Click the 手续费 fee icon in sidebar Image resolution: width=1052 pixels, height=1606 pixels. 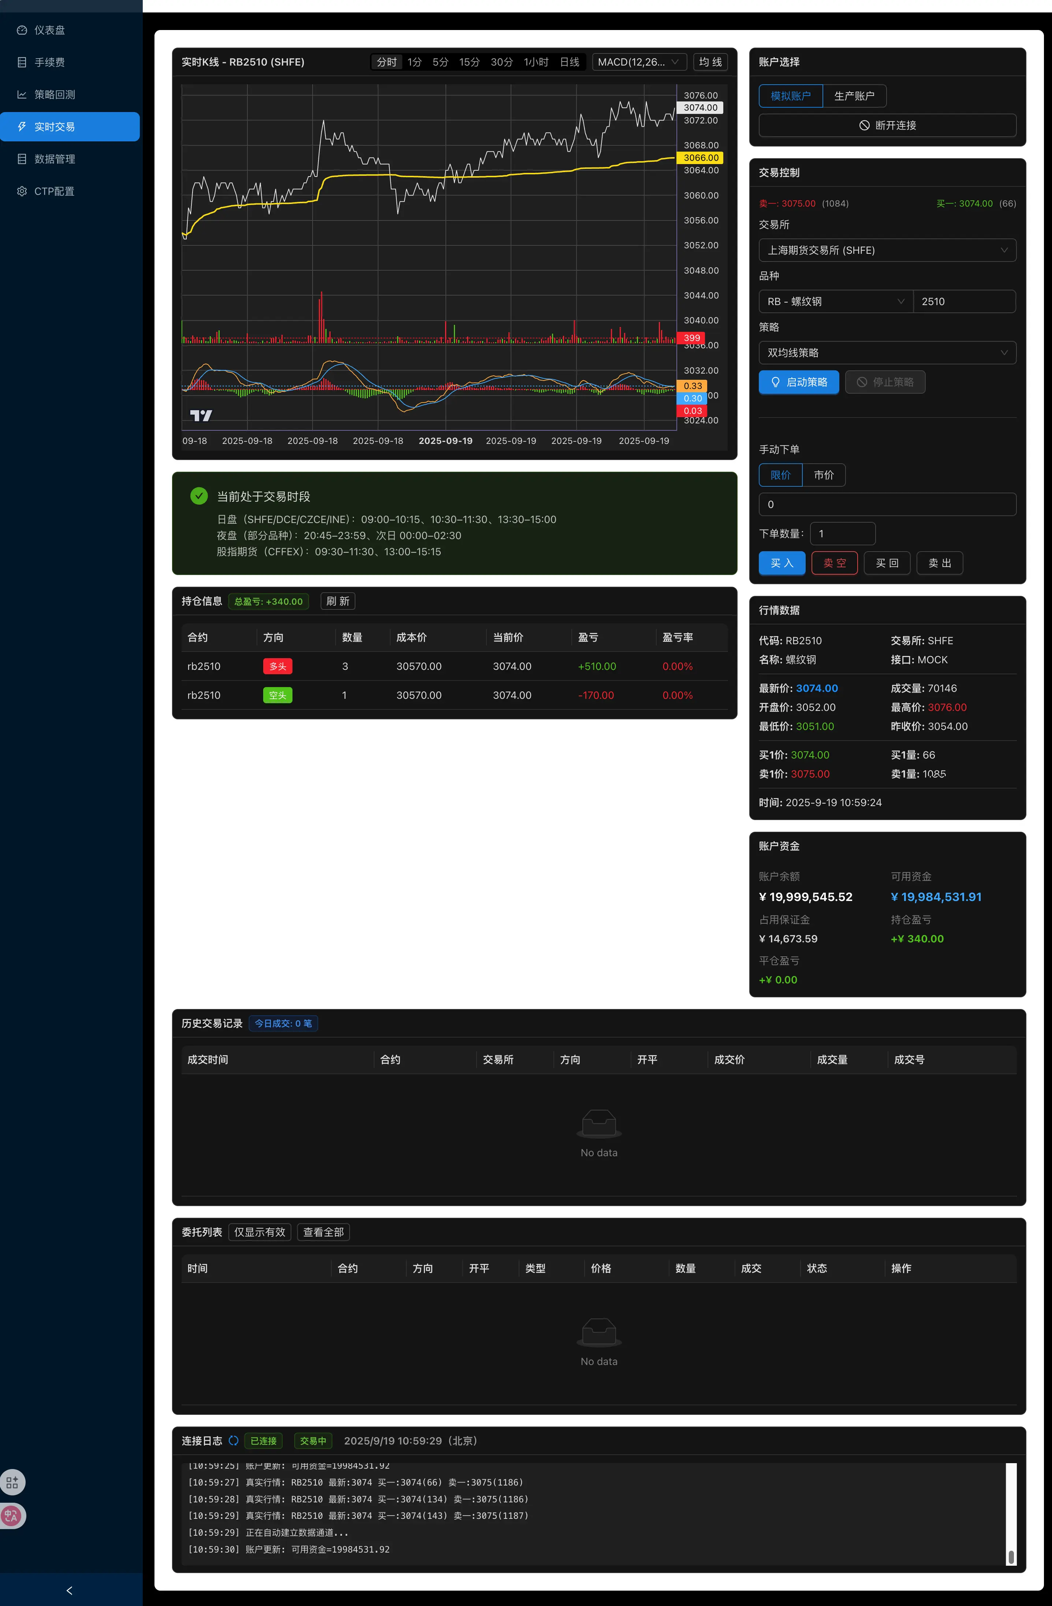[22, 62]
